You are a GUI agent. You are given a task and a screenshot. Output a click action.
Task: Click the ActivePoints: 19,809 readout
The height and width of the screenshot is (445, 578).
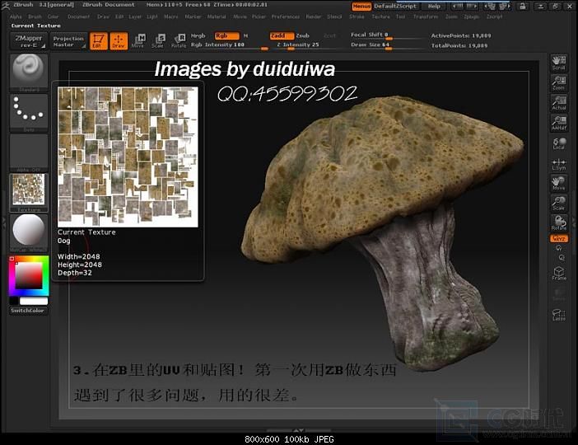click(461, 35)
